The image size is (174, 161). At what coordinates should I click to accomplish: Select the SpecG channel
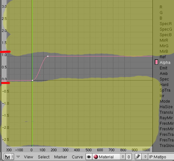pos(166,29)
